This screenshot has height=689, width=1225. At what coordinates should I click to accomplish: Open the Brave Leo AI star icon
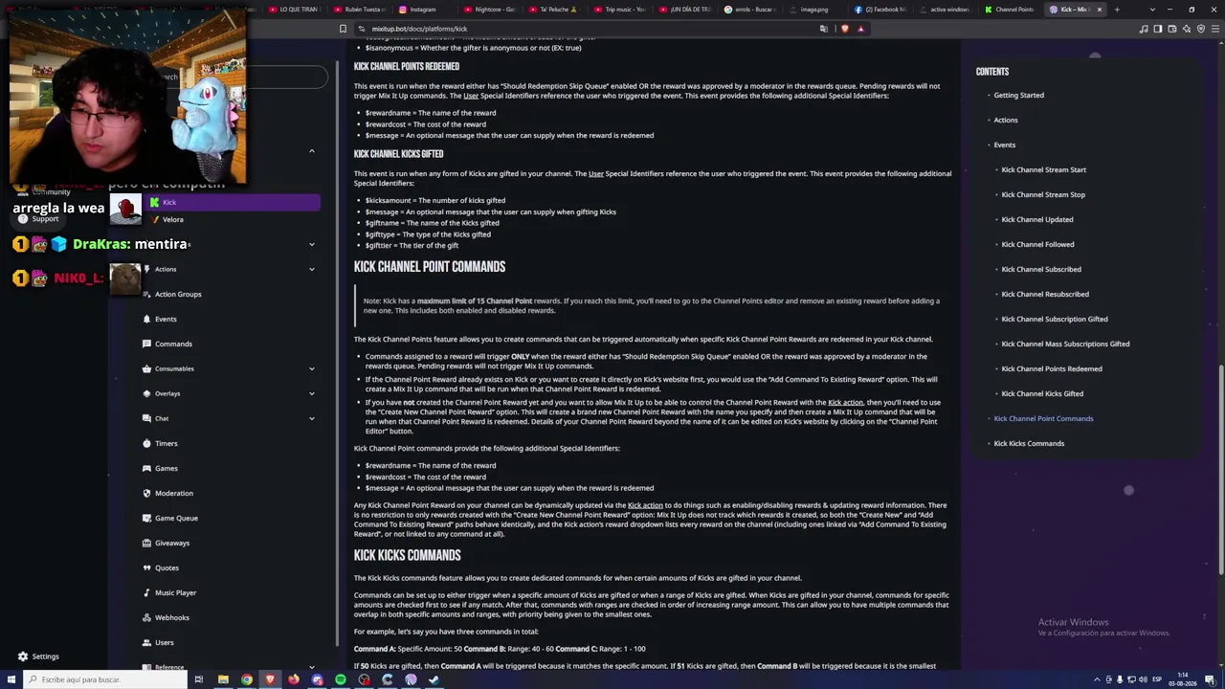click(x=1187, y=29)
